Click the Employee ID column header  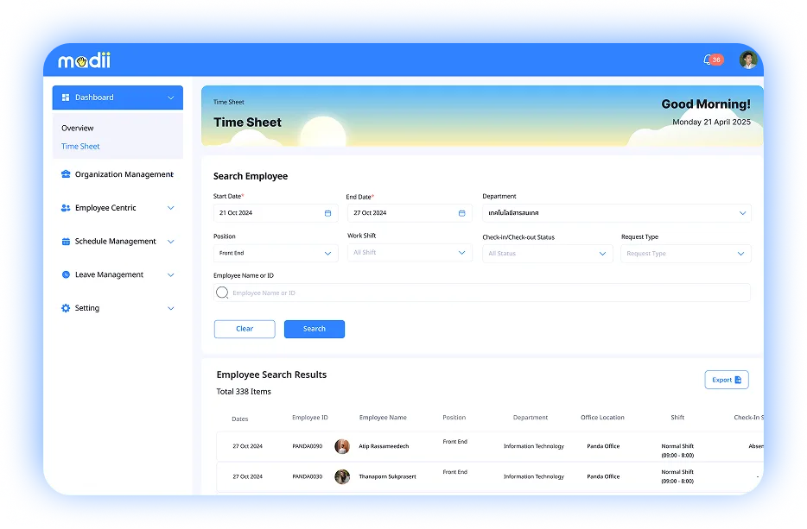pyautogui.click(x=310, y=418)
